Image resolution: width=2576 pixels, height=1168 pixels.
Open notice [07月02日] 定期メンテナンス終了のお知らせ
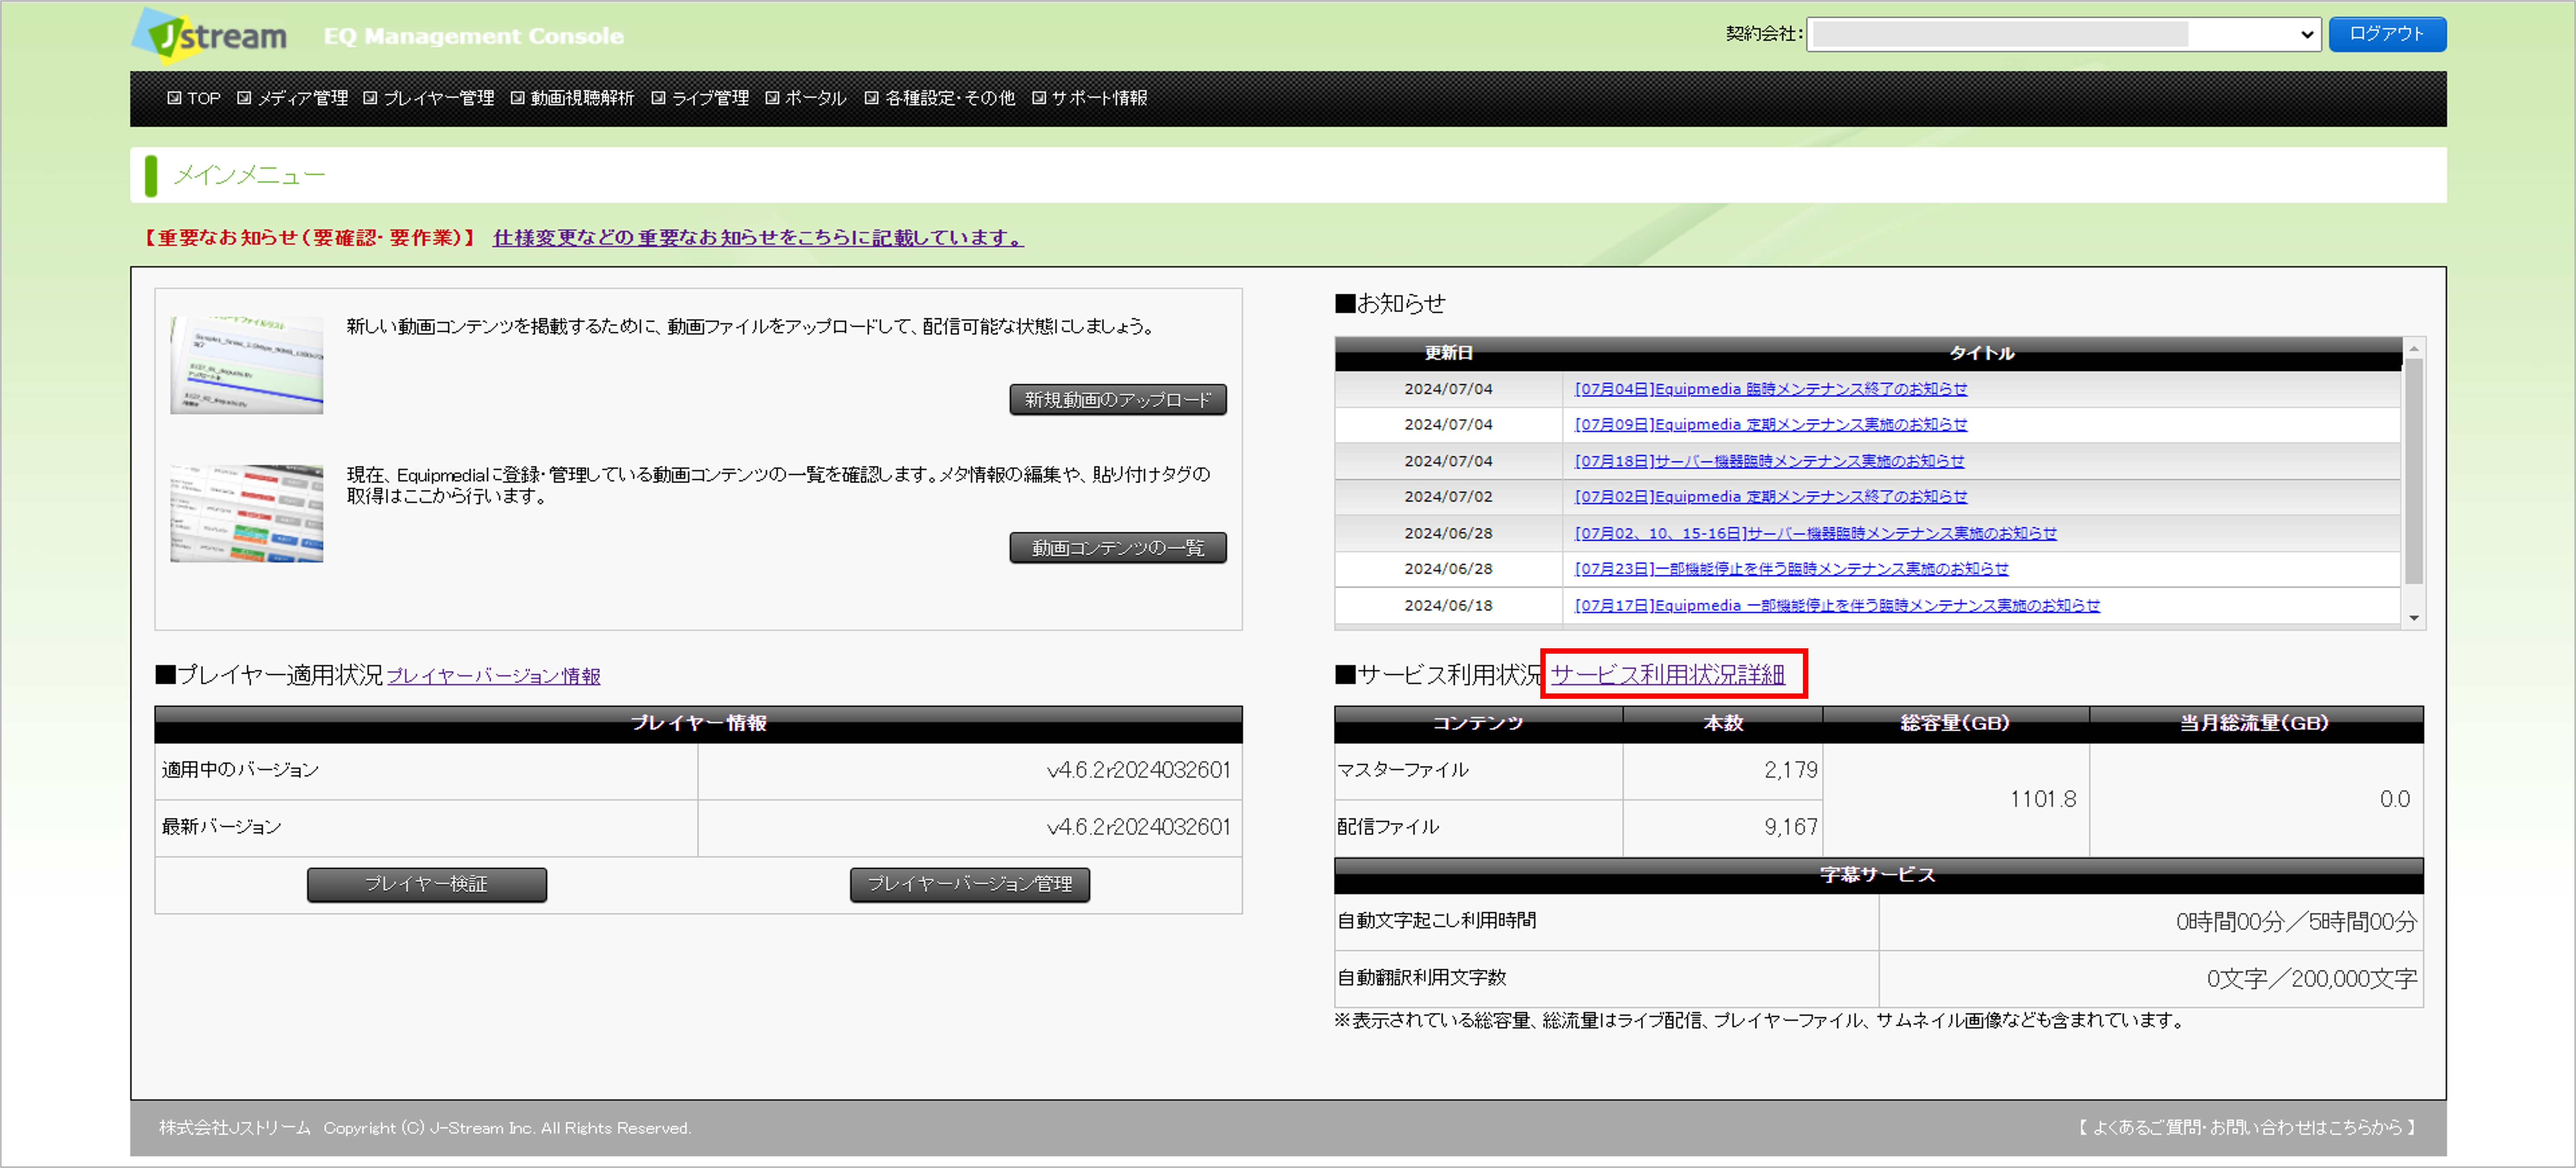1771,497
